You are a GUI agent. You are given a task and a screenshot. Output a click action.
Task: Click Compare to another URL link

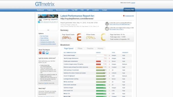[48, 42]
